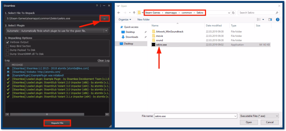Click the file path field in Steamless
Viewport: 286px width, 131px height.
tap(52, 18)
